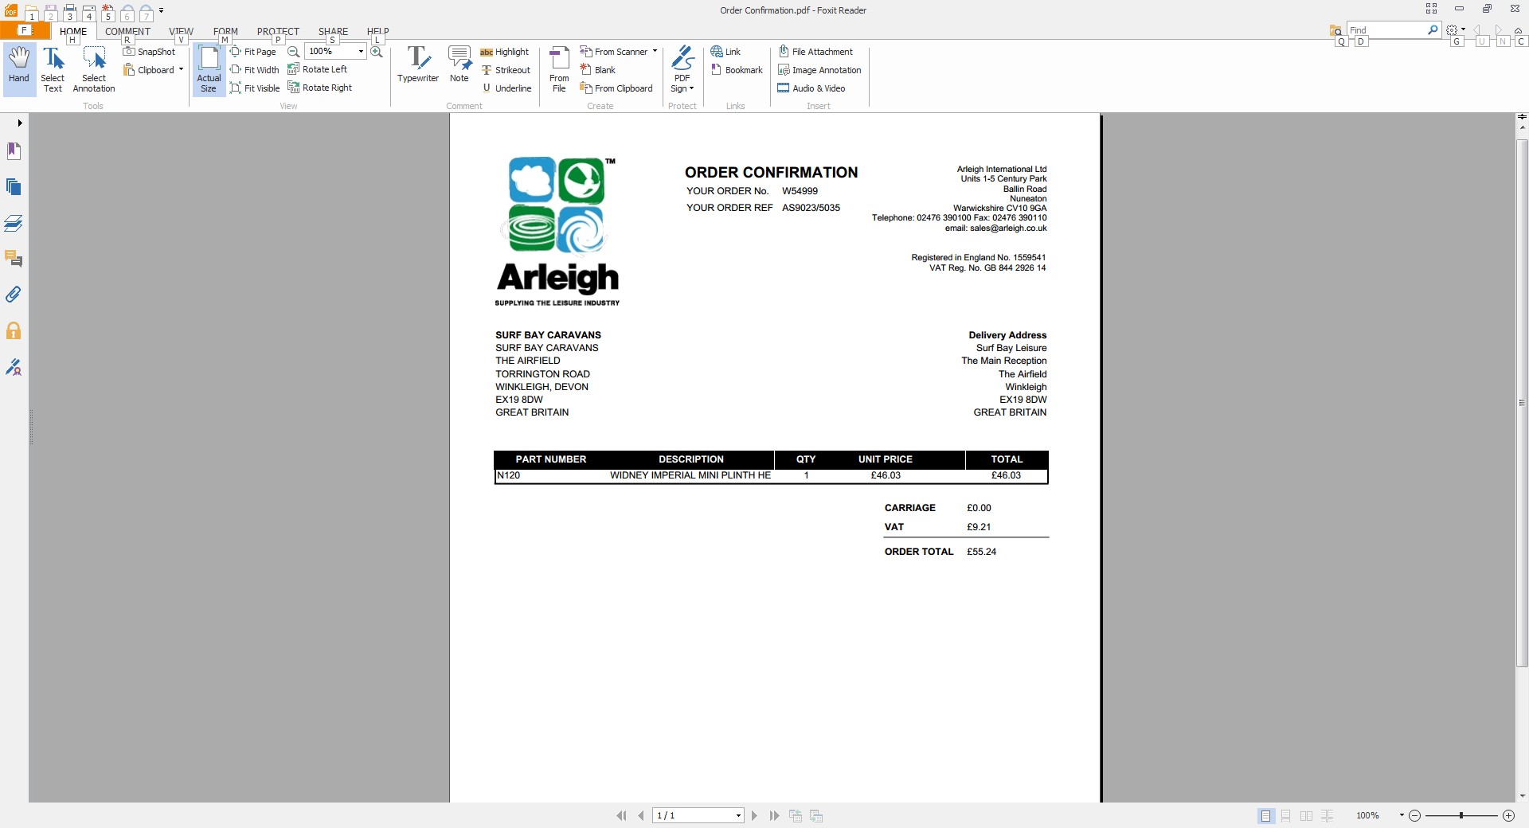Create PDF From Clipboard
The height and width of the screenshot is (828, 1529).
click(x=616, y=88)
